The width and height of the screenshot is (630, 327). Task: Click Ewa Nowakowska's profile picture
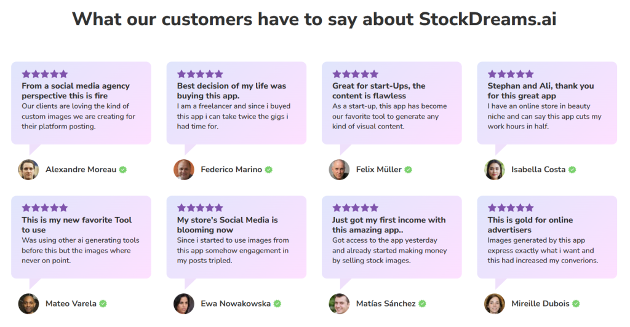coord(183,304)
